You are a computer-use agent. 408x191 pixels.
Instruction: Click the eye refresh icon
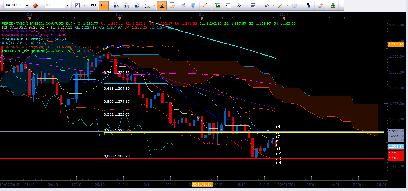(183, 5)
